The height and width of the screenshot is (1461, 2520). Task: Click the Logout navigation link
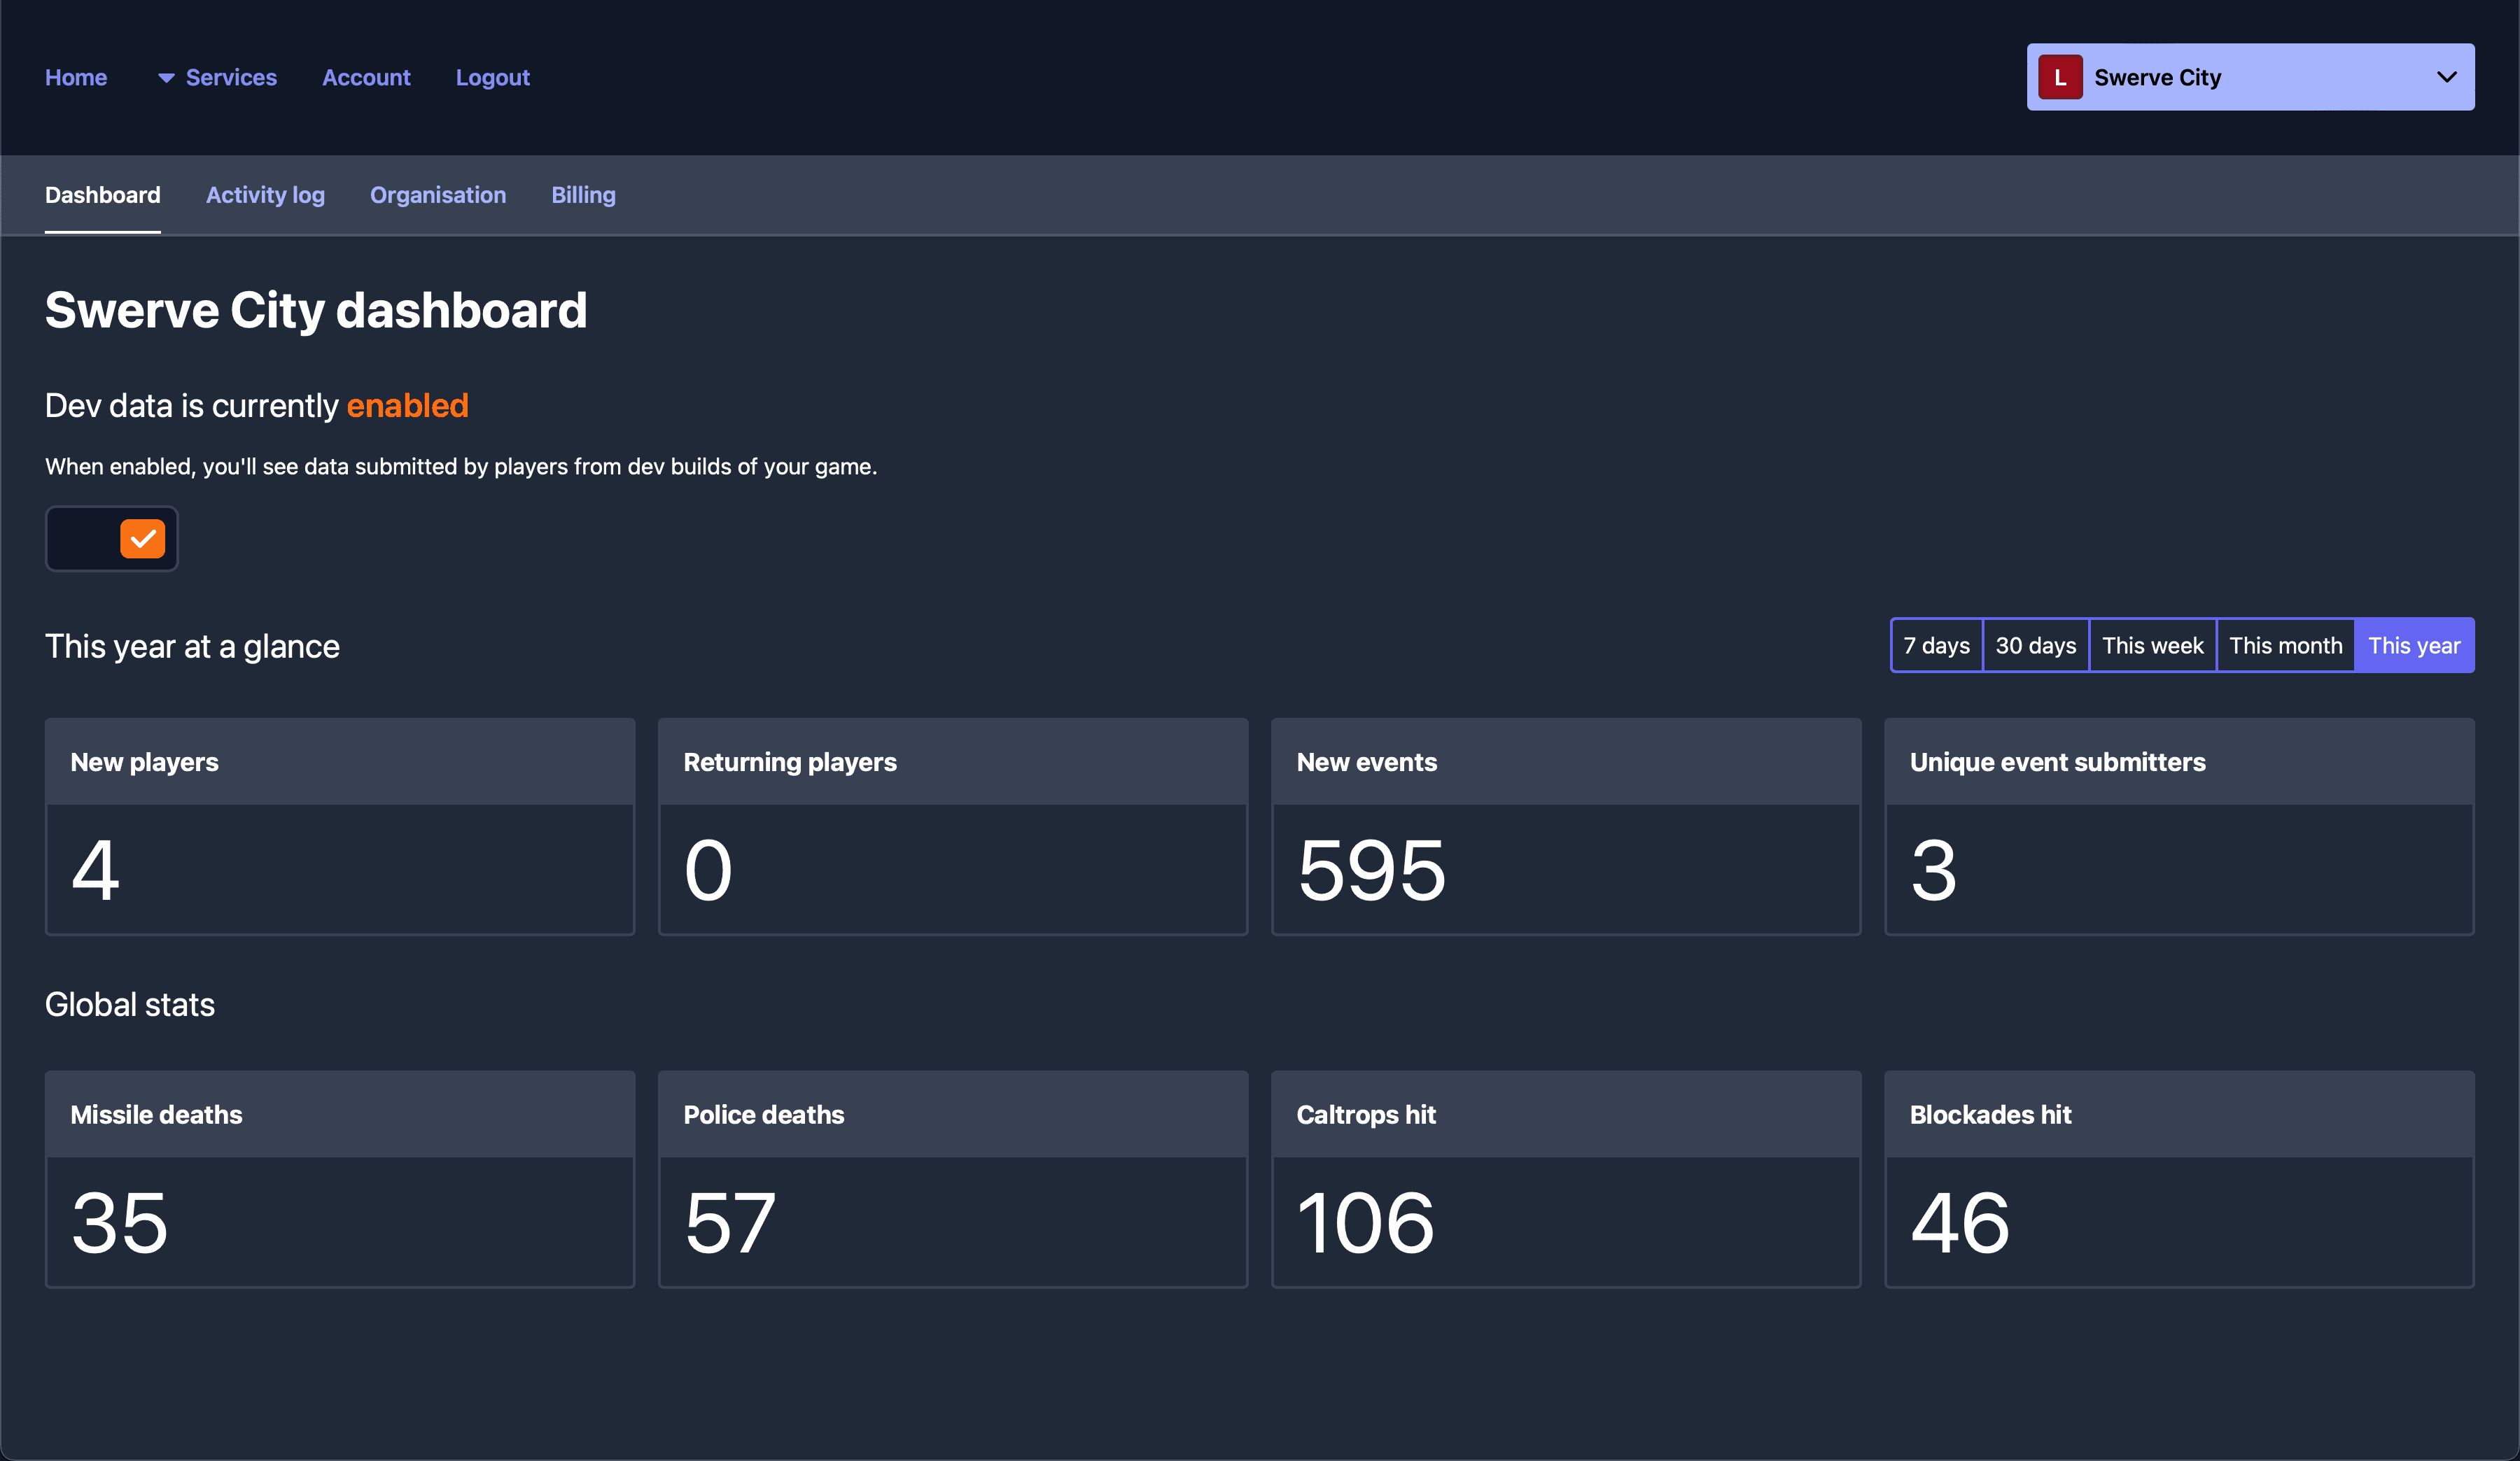pos(492,76)
